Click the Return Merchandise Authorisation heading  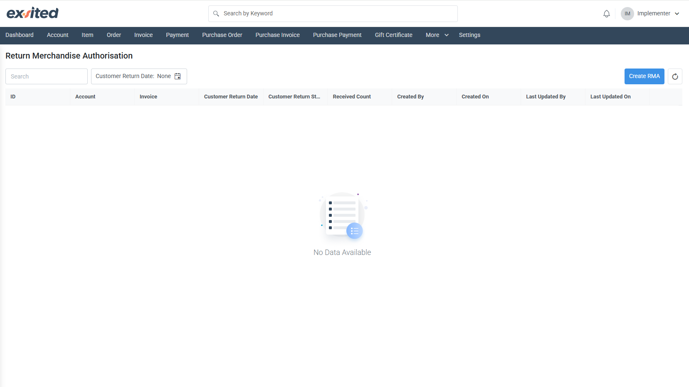coord(69,56)
